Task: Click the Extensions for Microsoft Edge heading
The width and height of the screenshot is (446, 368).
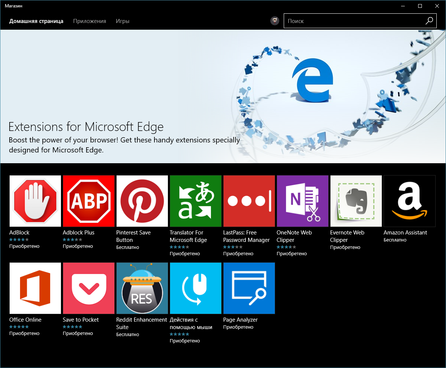Action: [x=86, y=127]
